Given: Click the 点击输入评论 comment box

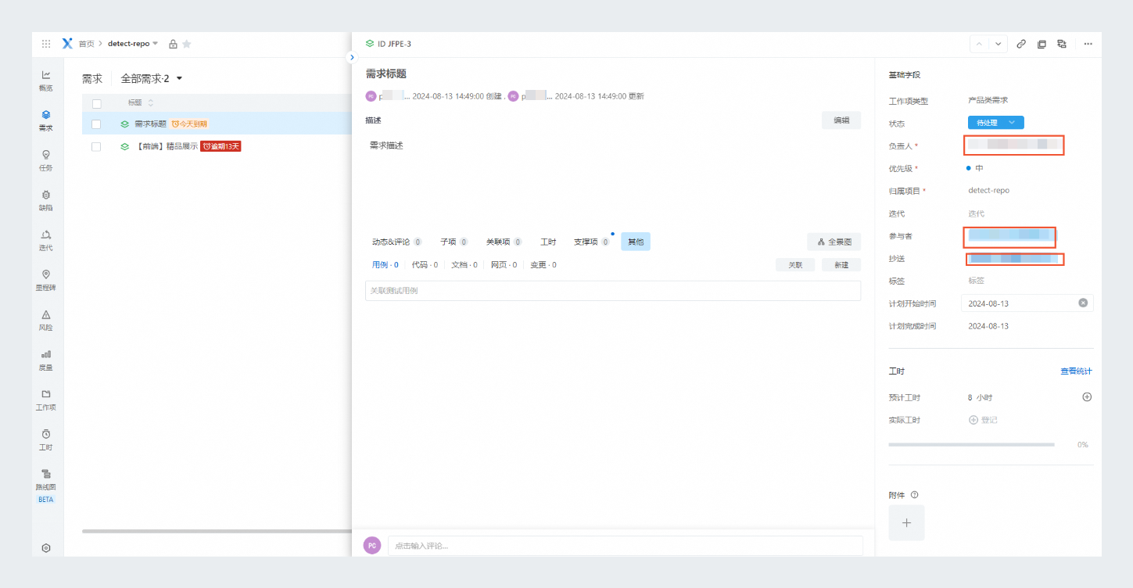Looking at the screenshot, I should coord(626,546).
